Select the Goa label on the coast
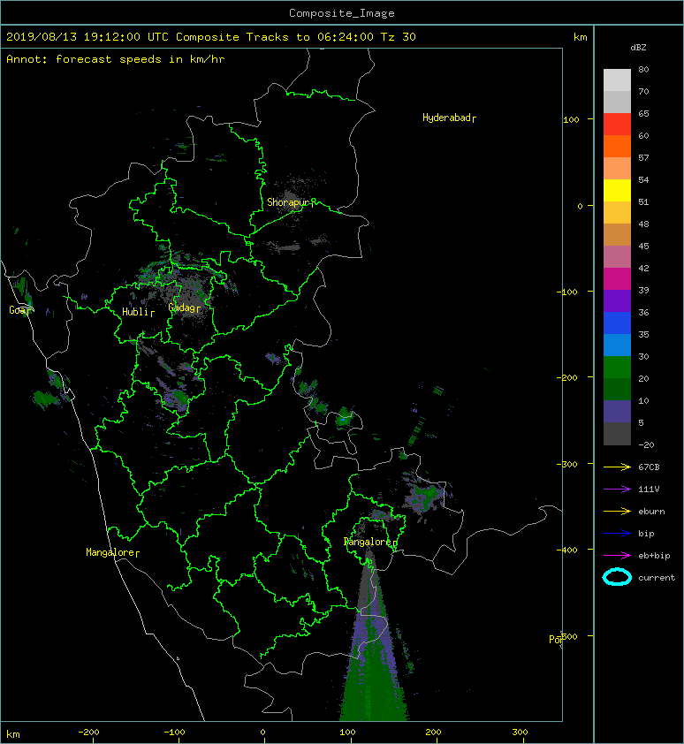This screenshot has width=684, height=744. click(19, 310)
